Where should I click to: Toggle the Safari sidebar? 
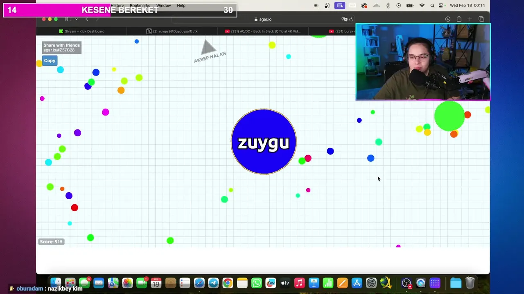click(68, 19)
